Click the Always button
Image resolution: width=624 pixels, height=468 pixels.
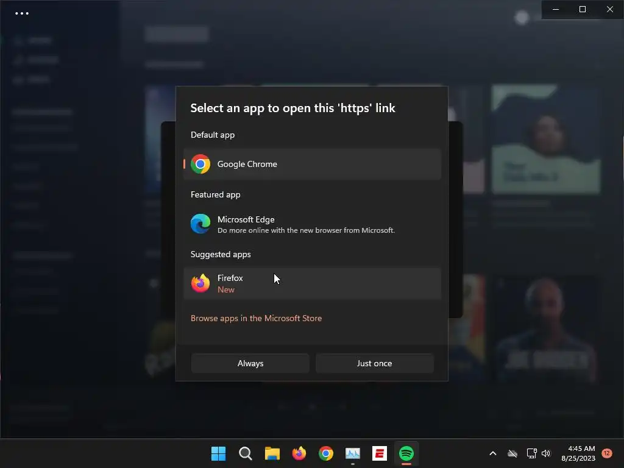click(x=250, y=363)
